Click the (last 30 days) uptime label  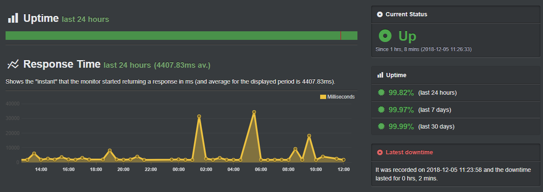(x=436, y=126)
